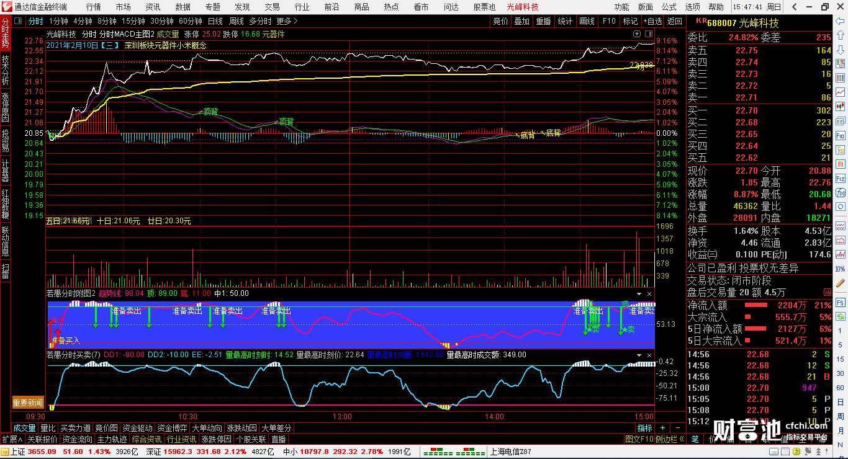Screen dimensions: 848x459
Task: Toggle the 叠加 overlay button
Action: pyautogui.click(x=522, y=21)
